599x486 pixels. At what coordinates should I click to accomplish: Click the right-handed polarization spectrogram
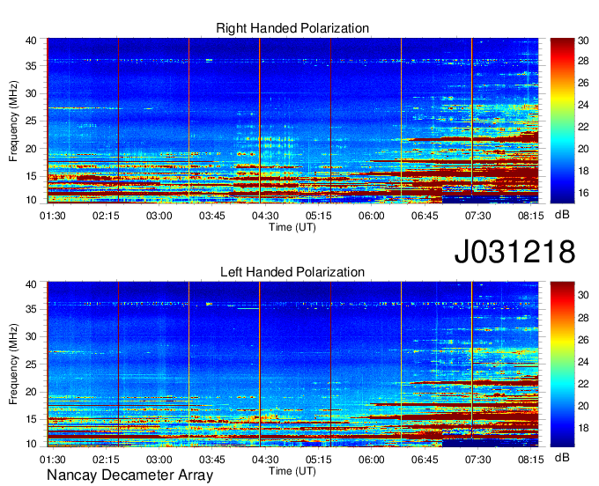pos(292,121)
